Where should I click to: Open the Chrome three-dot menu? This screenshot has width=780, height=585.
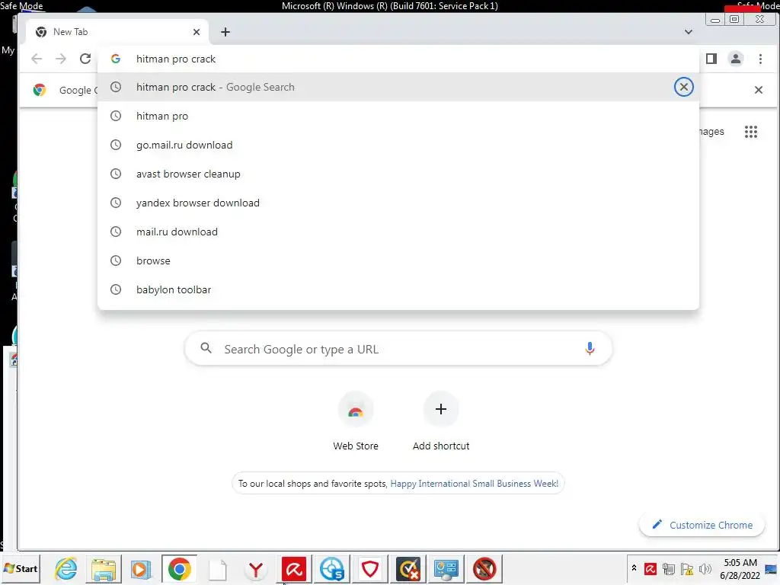point(760,59)
